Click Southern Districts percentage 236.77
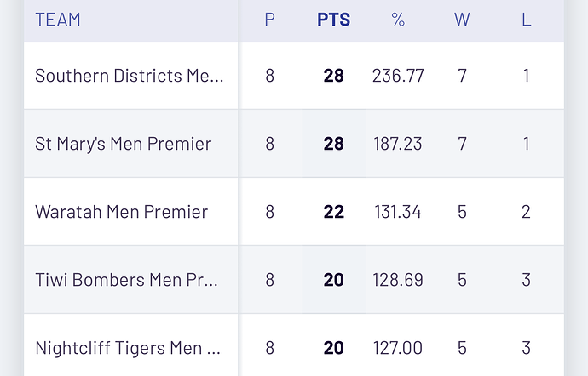 coord(398,76)
